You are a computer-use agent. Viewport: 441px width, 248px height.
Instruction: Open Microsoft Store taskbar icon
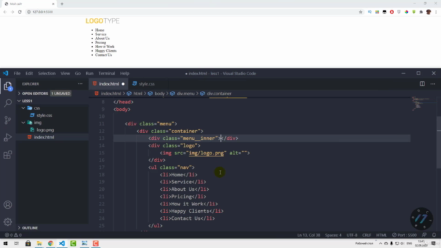click(x=28, y=243)
